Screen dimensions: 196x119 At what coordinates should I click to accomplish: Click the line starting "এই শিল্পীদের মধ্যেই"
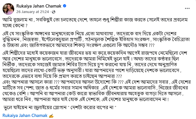click(95, 53)
